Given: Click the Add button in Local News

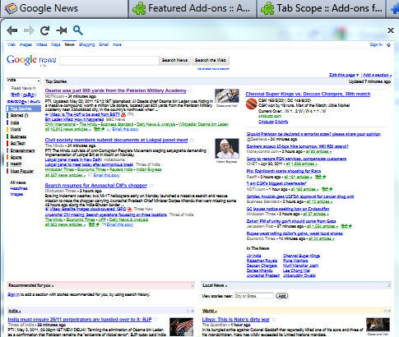Looking at the screenshot, I should 281,296.
